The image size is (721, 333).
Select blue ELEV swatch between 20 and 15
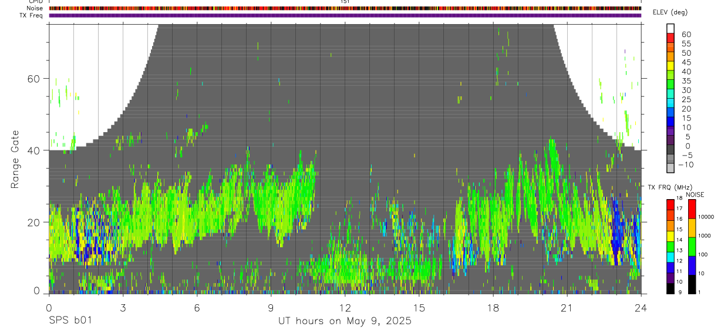671,113
